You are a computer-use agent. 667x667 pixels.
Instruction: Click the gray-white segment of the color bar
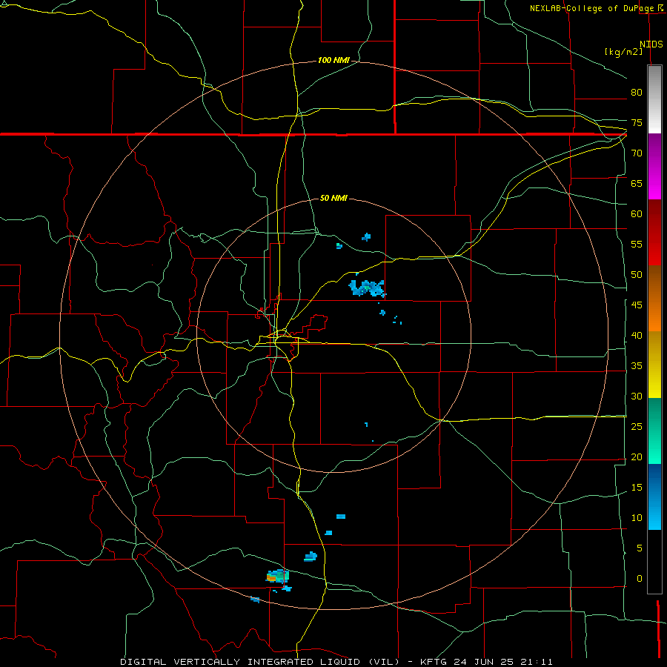[x=654, y=99]
